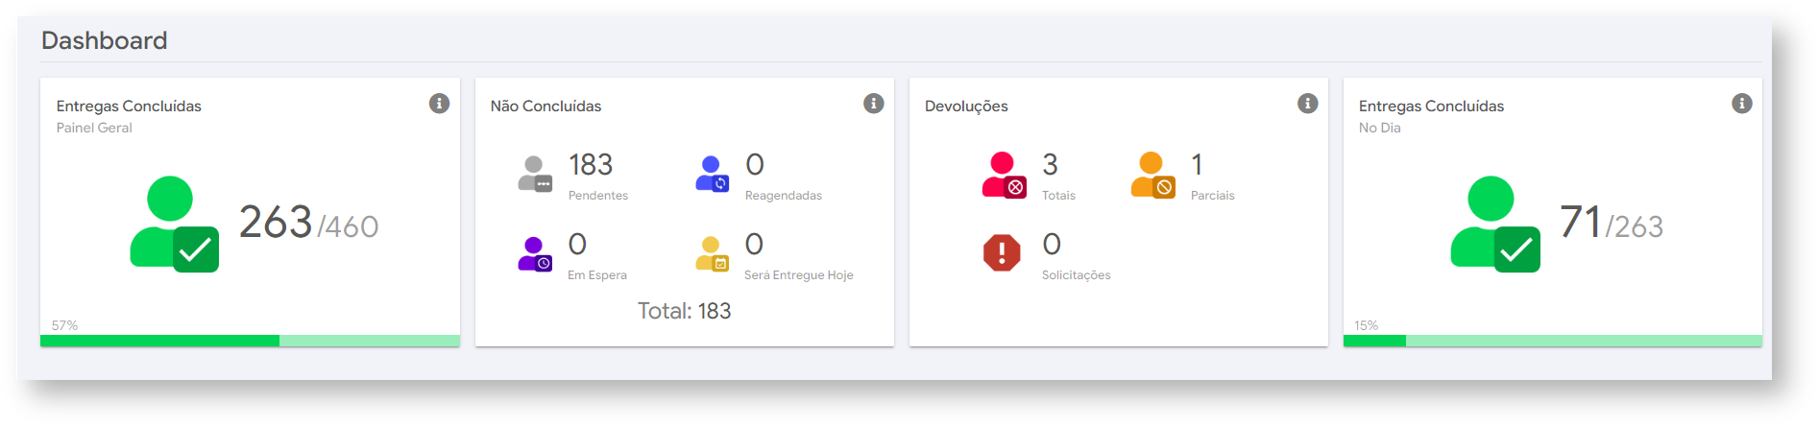
Task: Click green checkmark person icon in Painel Geral
Action: 175,224
